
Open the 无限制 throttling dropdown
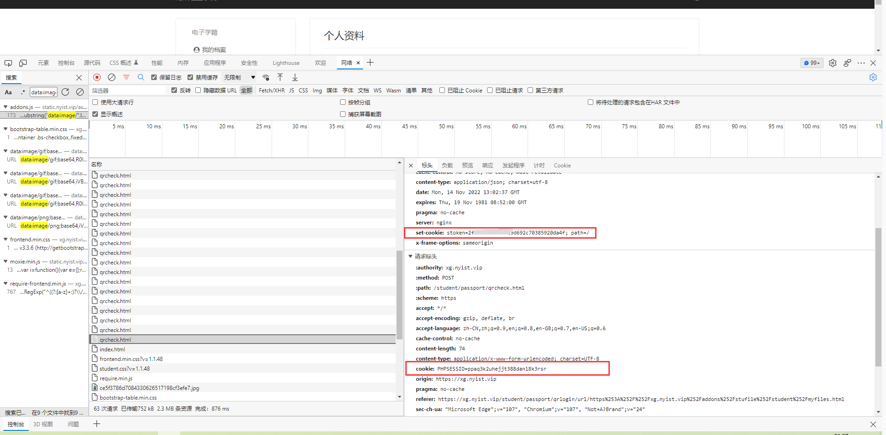tap(239, 77)
